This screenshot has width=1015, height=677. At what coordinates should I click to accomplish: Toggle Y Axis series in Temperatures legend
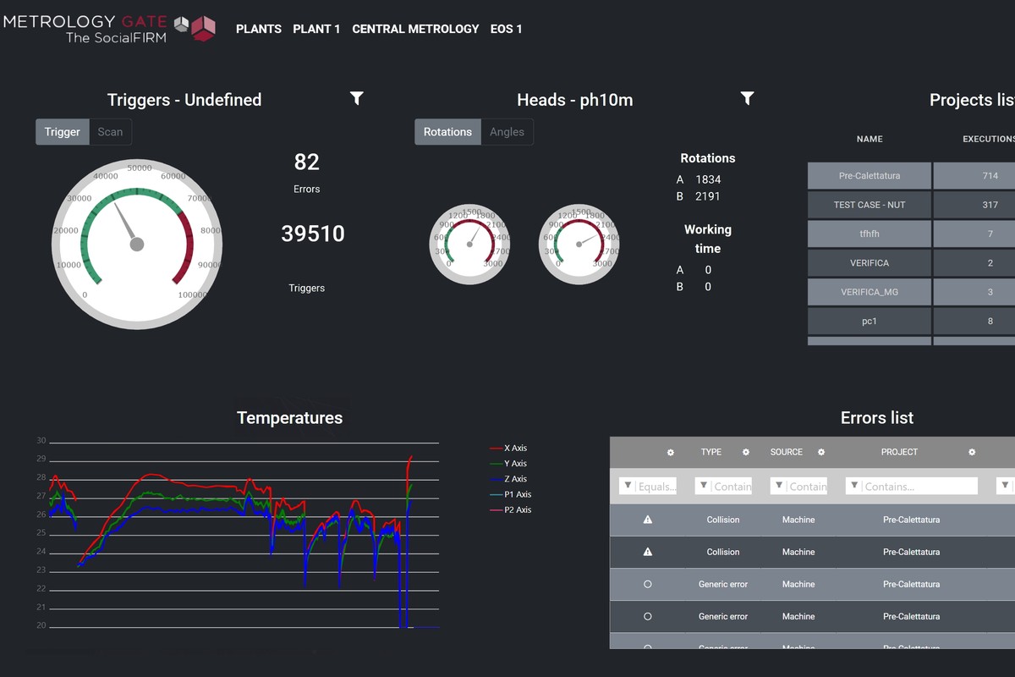tap(508, 464)
